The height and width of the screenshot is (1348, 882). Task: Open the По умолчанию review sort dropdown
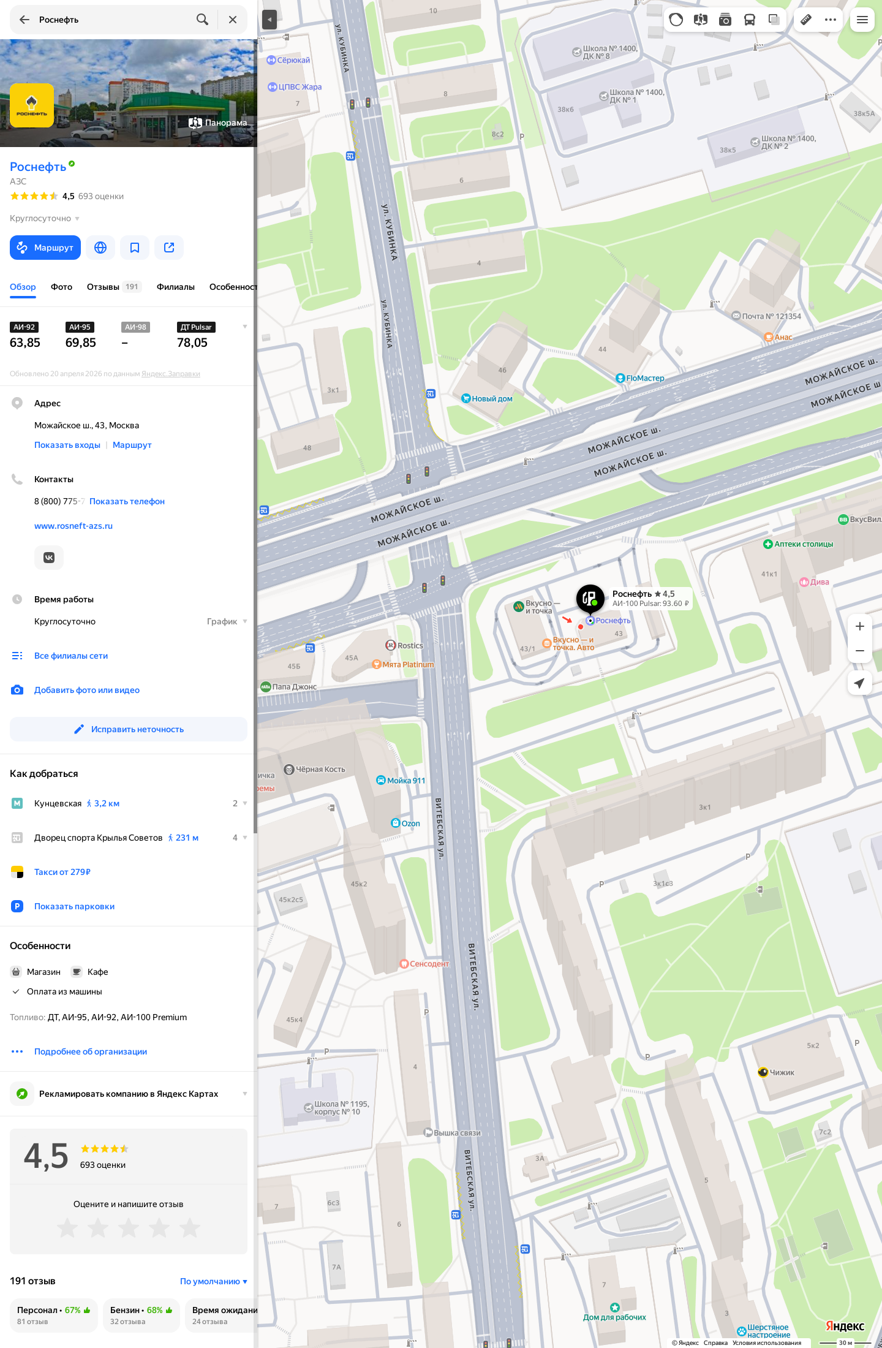click(214, 1281)
